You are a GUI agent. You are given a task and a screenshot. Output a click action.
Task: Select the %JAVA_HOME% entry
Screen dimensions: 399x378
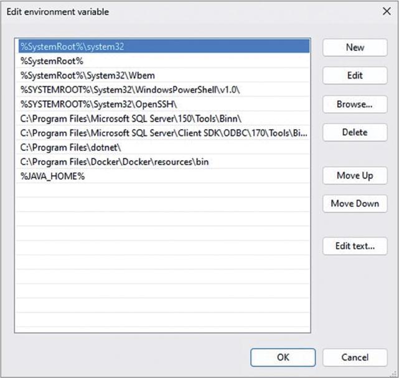52,176
